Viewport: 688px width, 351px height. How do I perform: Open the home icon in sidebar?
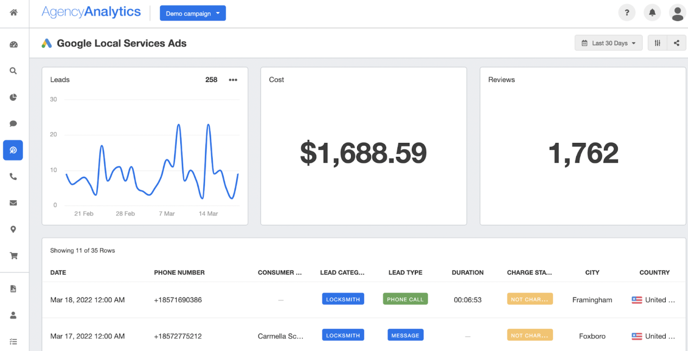coord(14,13)
